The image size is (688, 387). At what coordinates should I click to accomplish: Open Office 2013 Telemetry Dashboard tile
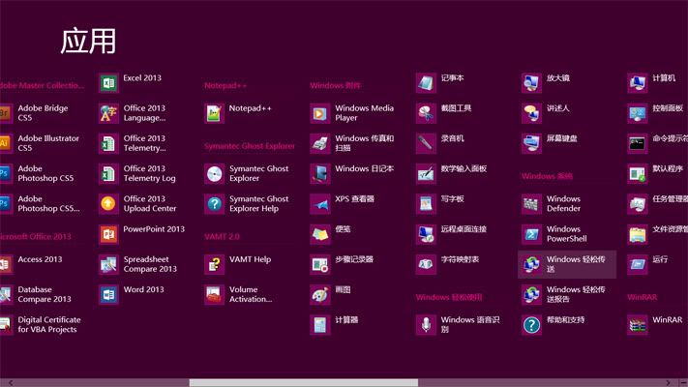point(136,143)
